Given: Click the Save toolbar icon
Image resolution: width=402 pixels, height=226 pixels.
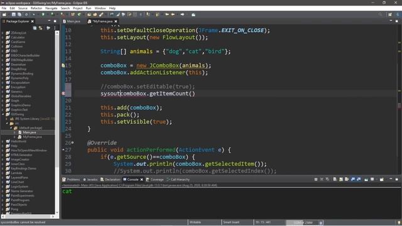Looking at the screenshot, I should (14, 14).
